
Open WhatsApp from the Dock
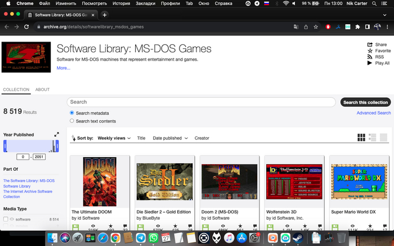point(153,238)
